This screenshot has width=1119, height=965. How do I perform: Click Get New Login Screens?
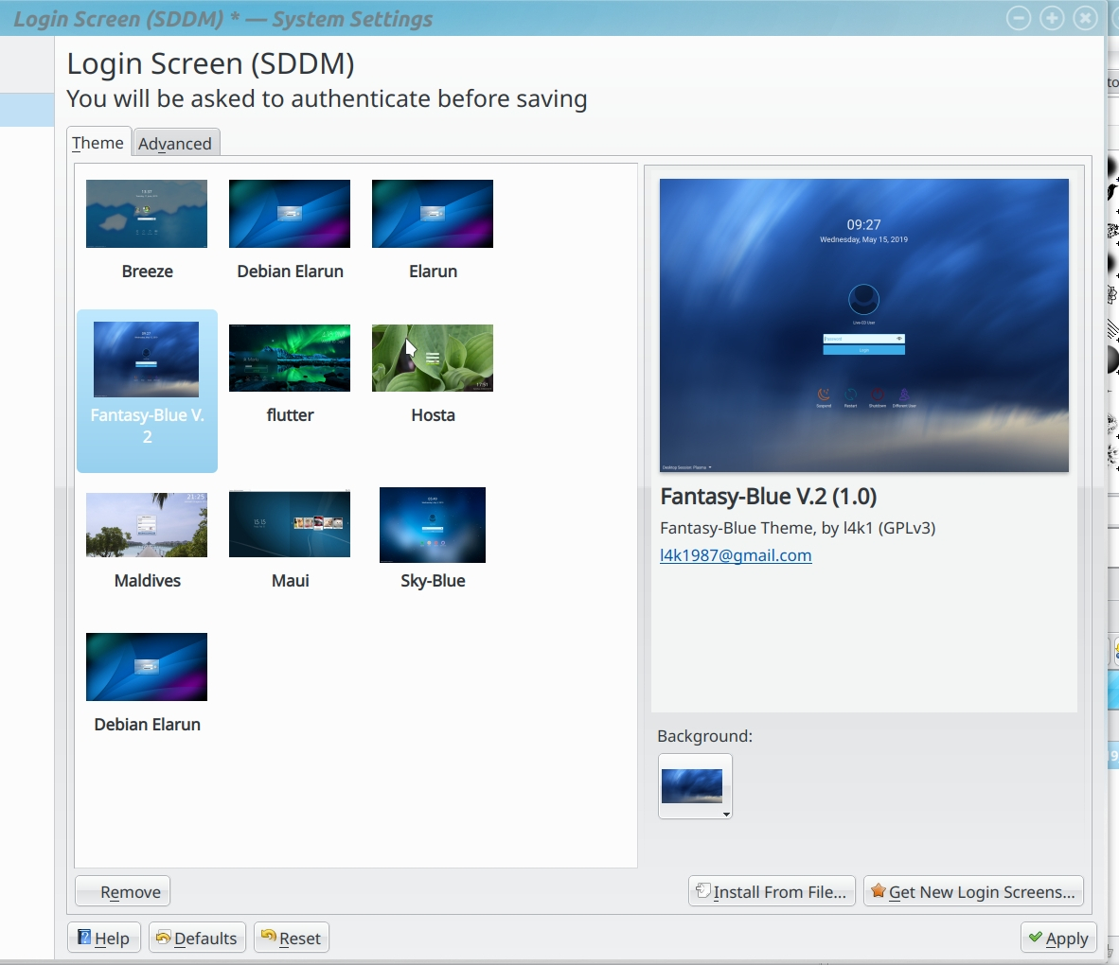(x=973, y=890)
